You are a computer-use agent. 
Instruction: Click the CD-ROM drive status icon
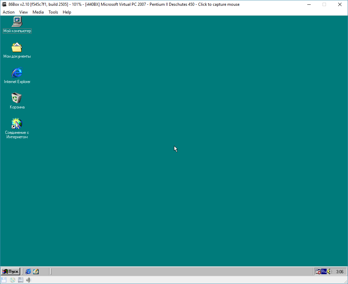click(x=13, y=280)
